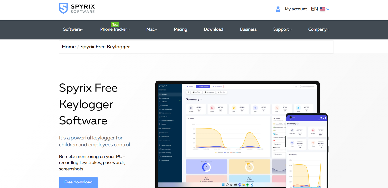Click the notification bell in the dashboard header
The image size is (388, 188).
click(296, 86)
